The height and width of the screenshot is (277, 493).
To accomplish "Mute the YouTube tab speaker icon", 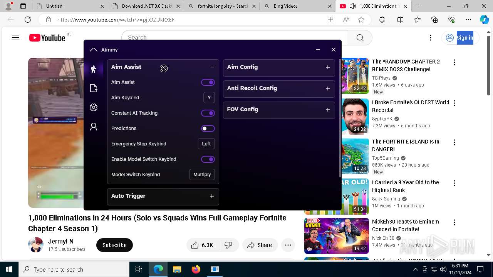I will tap(353, 6).
